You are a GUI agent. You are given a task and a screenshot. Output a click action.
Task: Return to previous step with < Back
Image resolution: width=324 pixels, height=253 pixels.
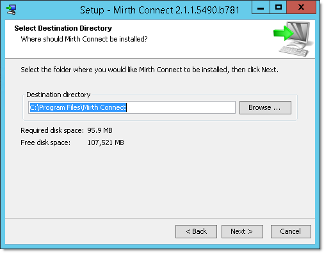(x=196, y=231)
